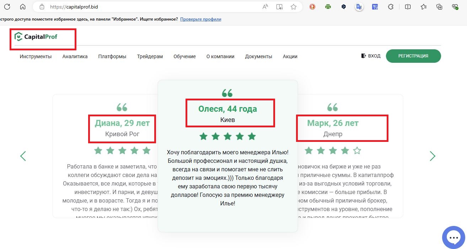The image size is (467, 249).
Task: Open the Favorites list icon
Action: point(423,7)
